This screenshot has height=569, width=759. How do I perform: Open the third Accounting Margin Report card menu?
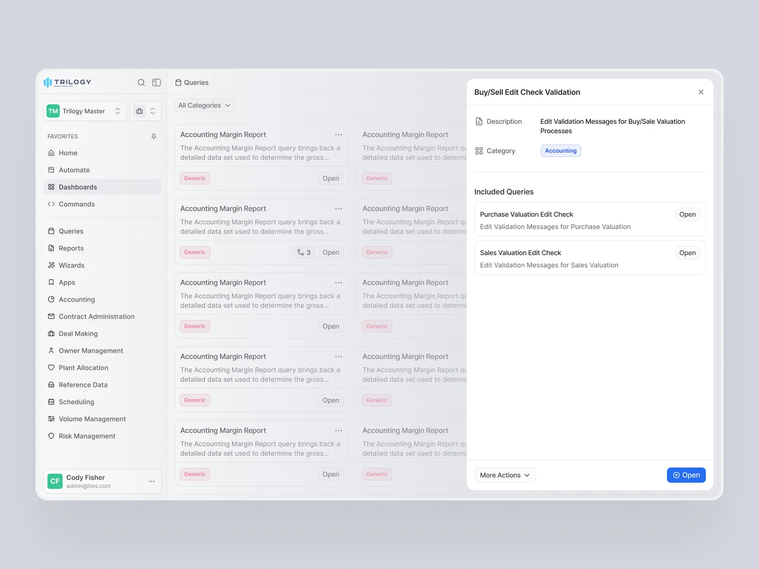[x=339, y=283]
